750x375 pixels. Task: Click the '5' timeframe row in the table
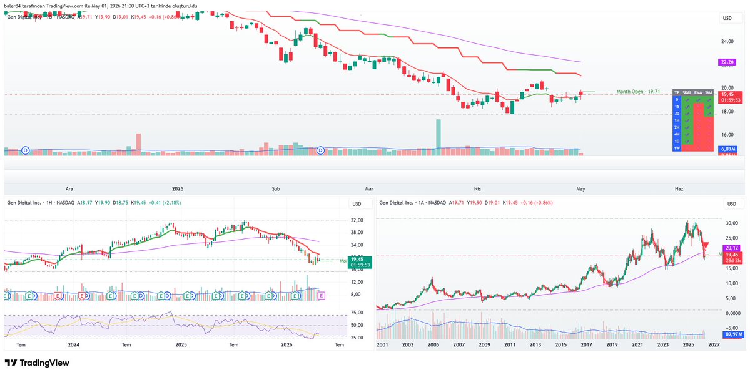676,100
